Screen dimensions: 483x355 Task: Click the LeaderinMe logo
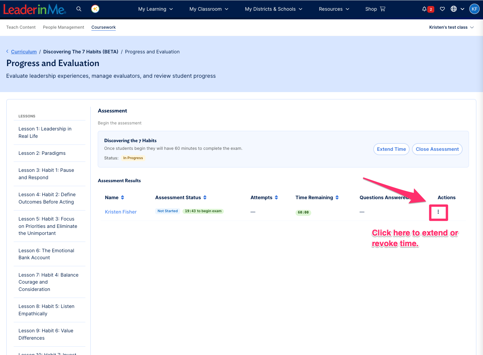(x=35, y=9)
